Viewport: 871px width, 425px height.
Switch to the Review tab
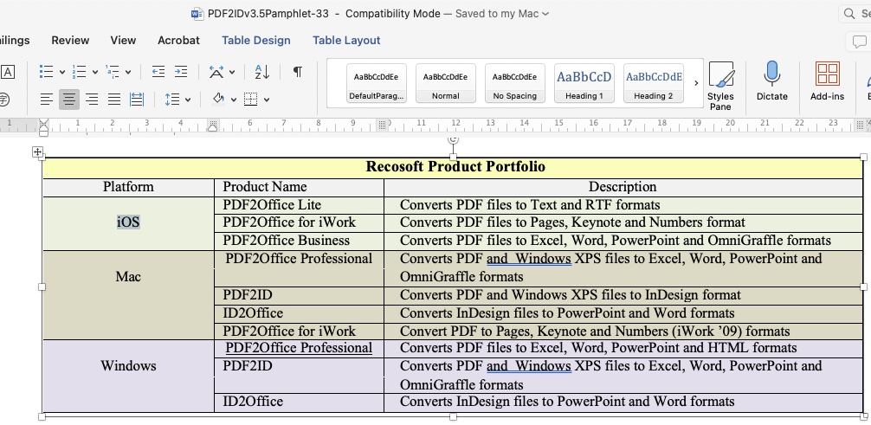70,40
